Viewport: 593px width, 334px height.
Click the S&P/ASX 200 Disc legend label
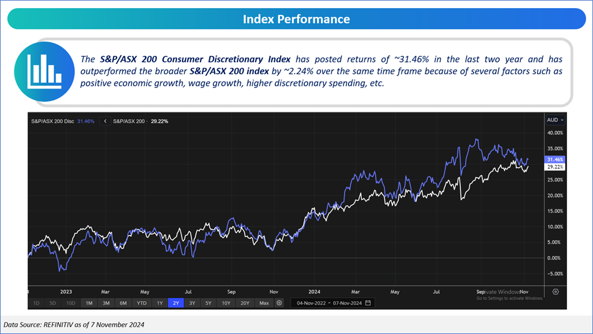52,122
